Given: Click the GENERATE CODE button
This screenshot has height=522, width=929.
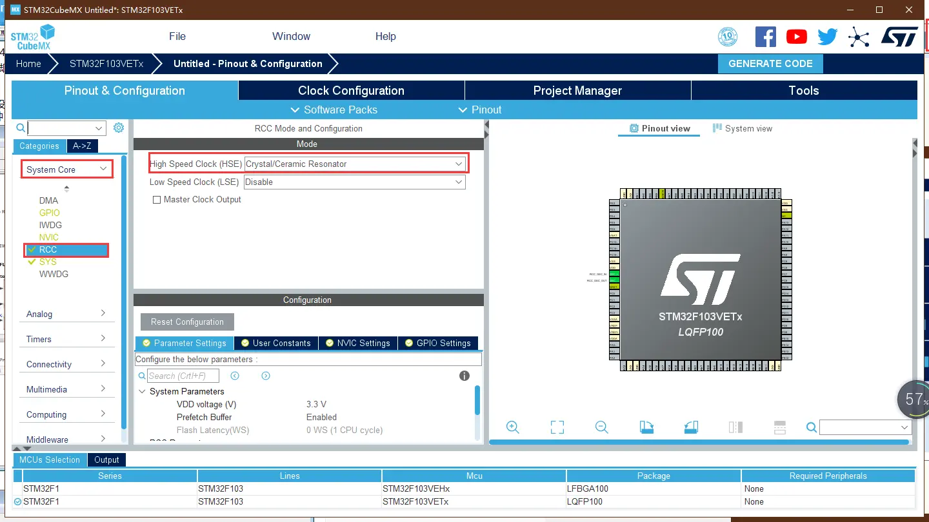Looking at the screenshot, I should 770,63.
